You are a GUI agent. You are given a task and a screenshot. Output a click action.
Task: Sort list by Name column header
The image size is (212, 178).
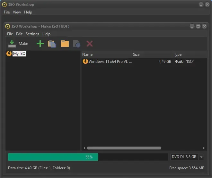tap(107, 55)
